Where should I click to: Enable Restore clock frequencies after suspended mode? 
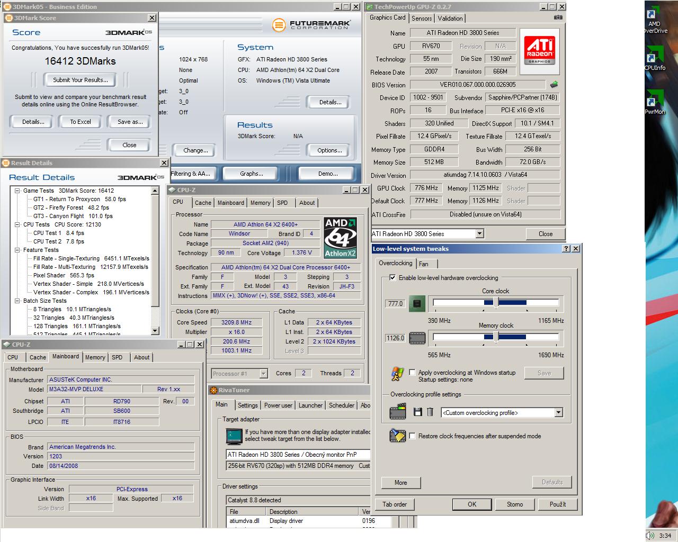[412, 436]
